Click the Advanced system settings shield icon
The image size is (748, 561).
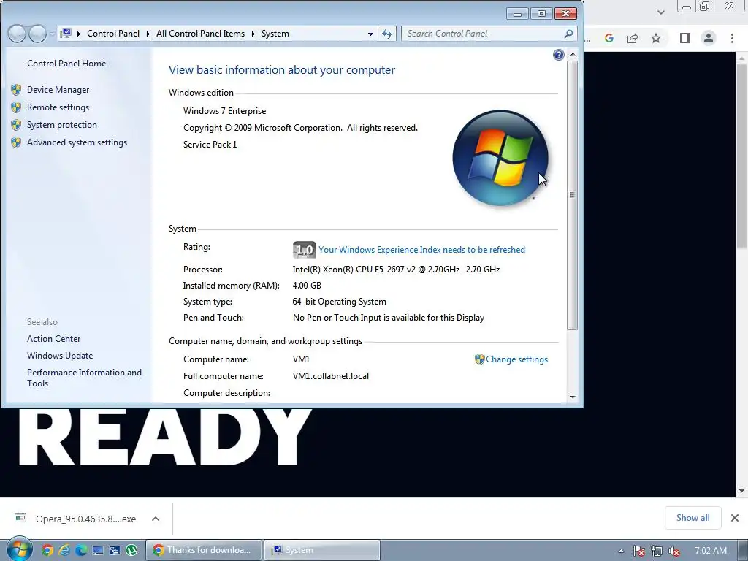tap(16, 142)
